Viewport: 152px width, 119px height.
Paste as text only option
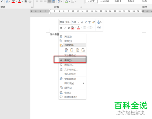pyautogui.click(x=83, y=50)
